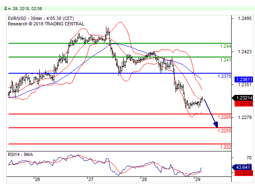255x186 pixels.
Task: Click the red 33.2242 RSI value tag
Action: coord(244,173)
